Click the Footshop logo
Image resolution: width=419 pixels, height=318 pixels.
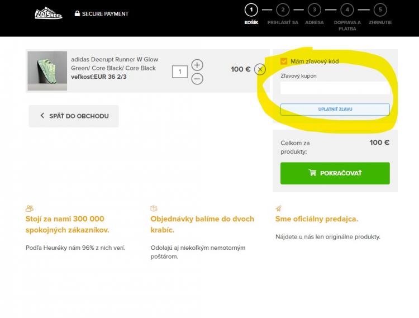49,13
